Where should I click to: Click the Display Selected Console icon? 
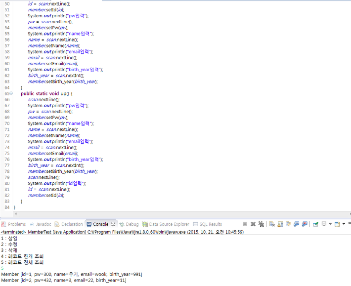324,224
